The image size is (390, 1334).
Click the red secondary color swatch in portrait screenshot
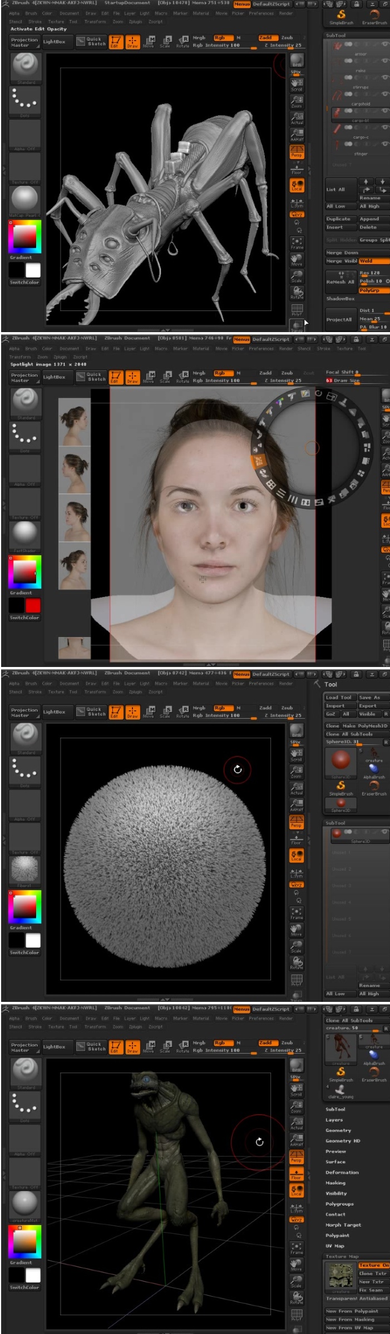[x=33, y=605]
